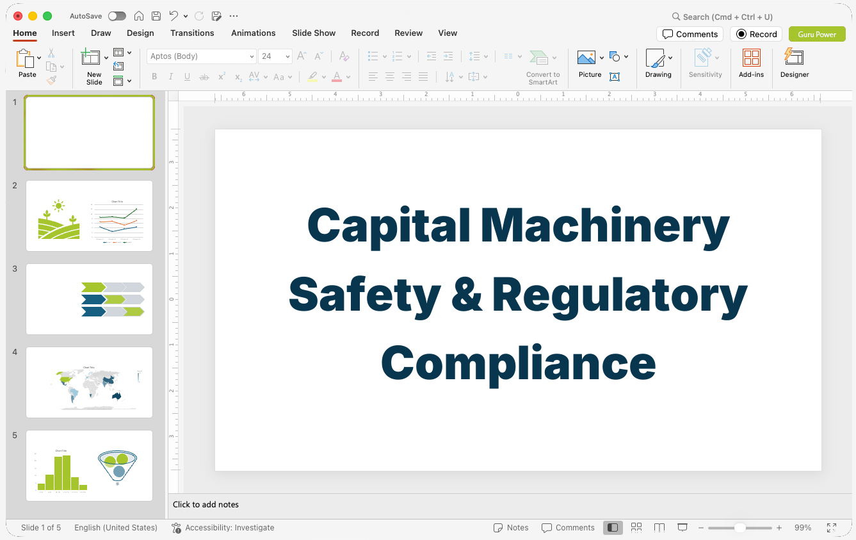
Task: Switch to Slide Sorter view
Action: (636, 528)
